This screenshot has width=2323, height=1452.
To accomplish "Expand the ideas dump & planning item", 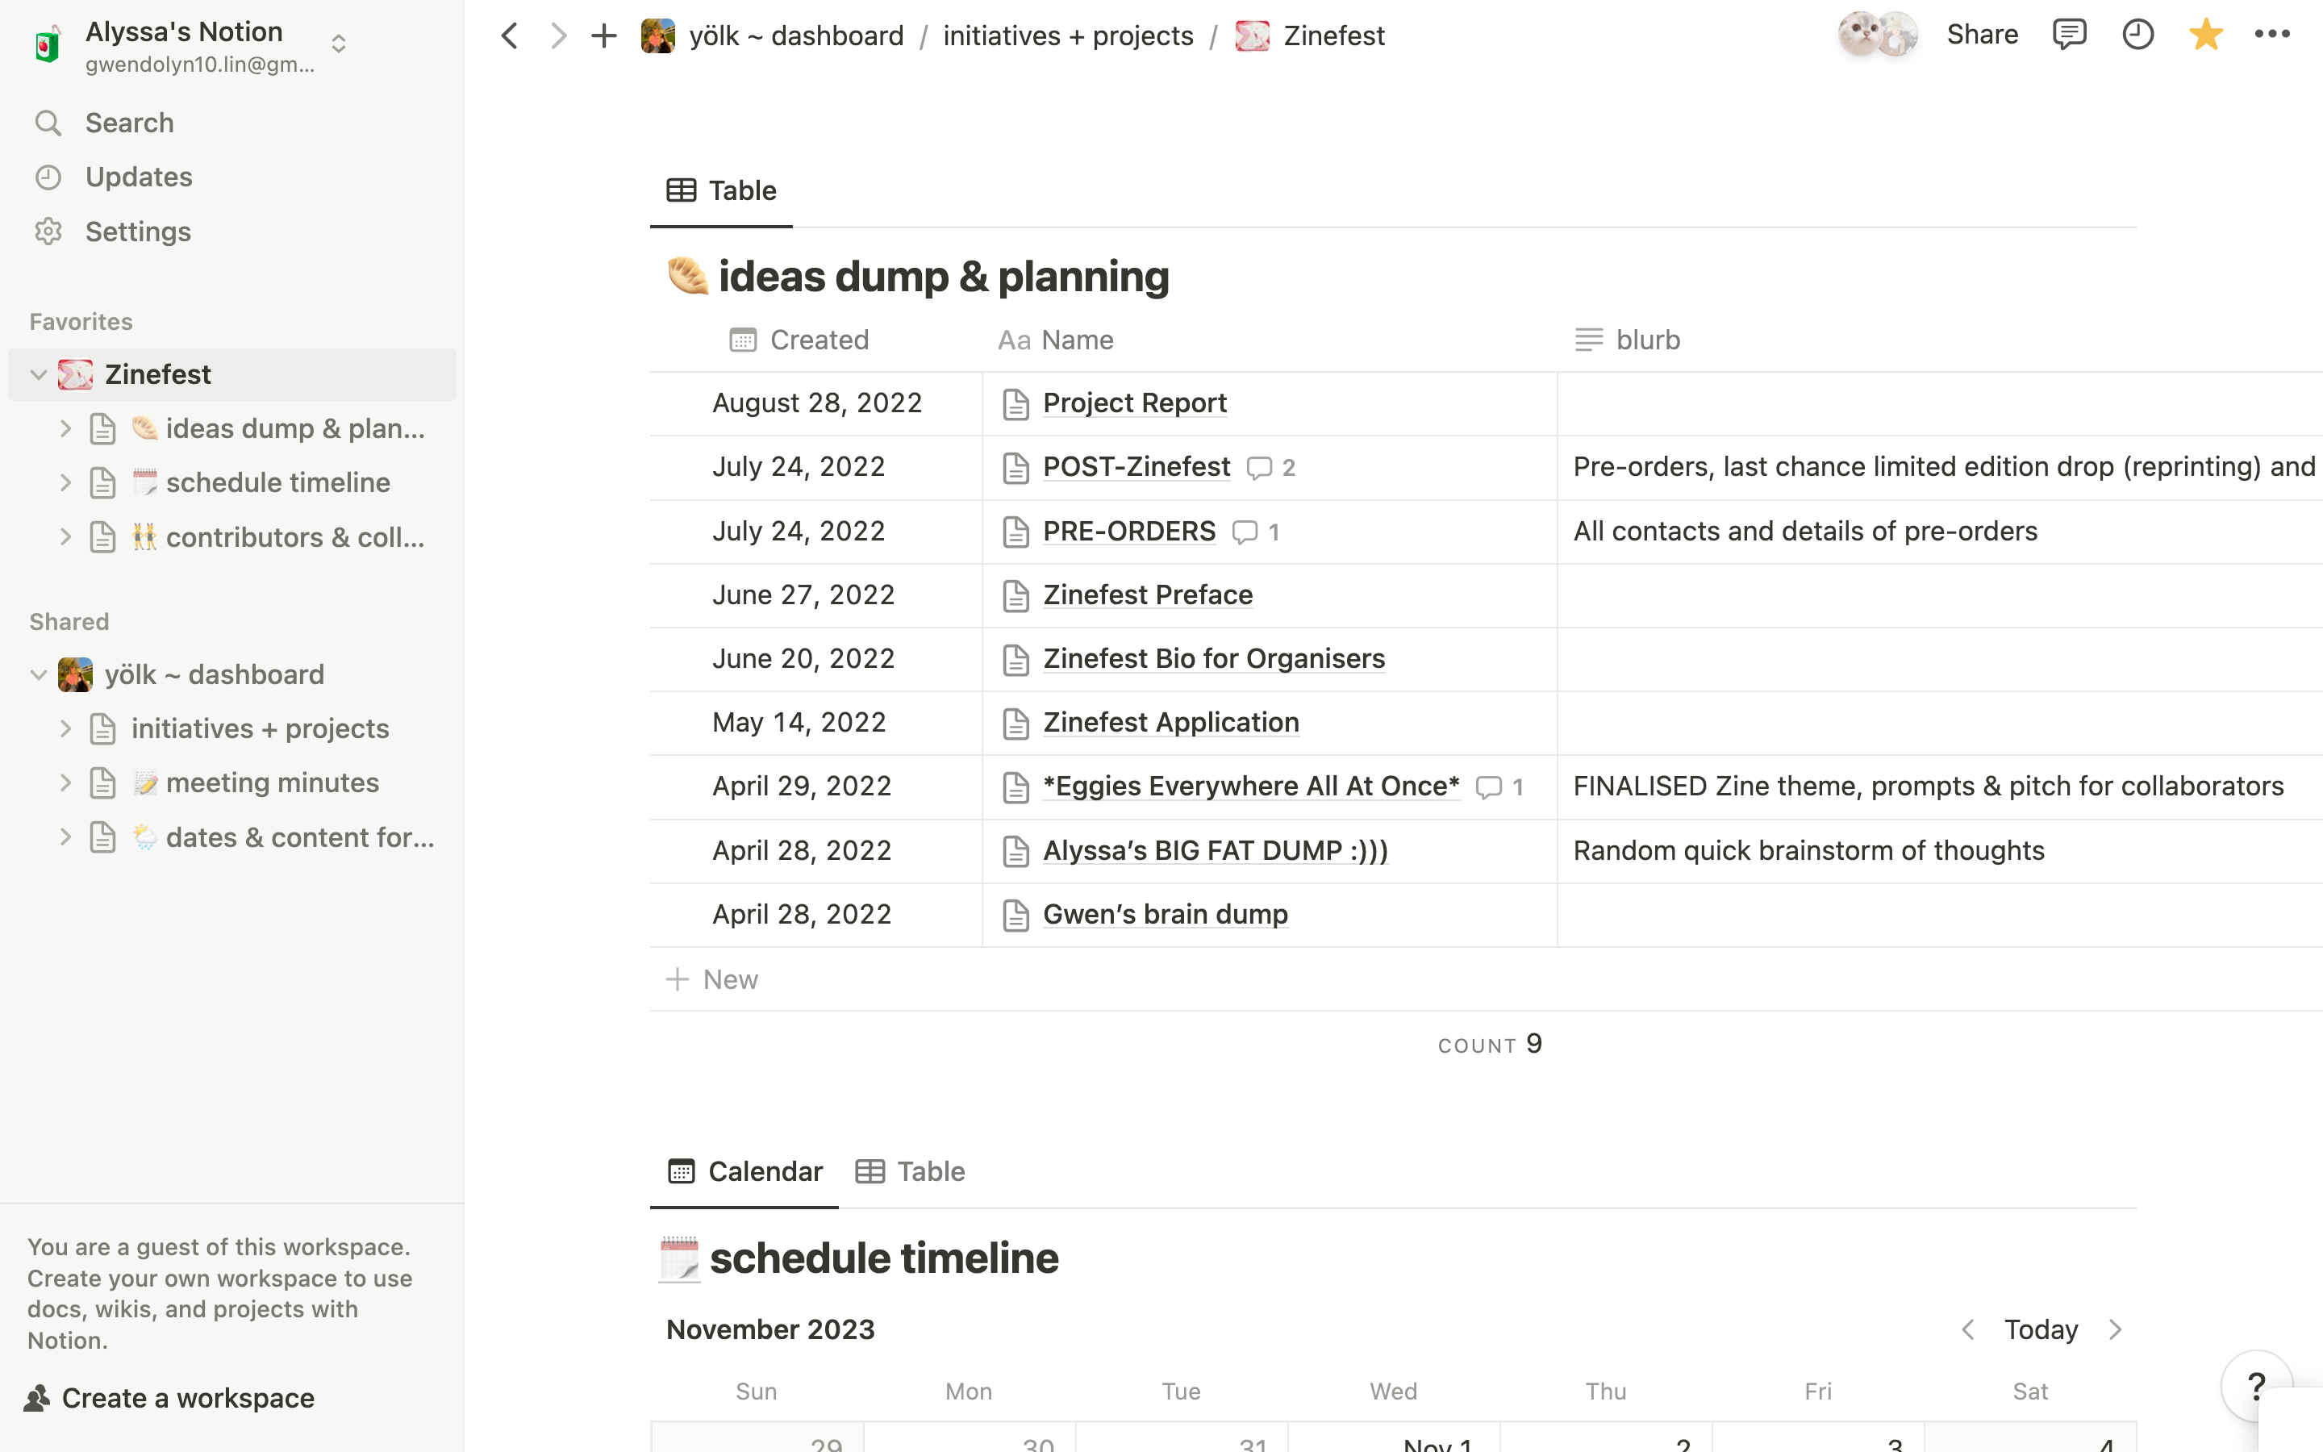I will (65, 428).
